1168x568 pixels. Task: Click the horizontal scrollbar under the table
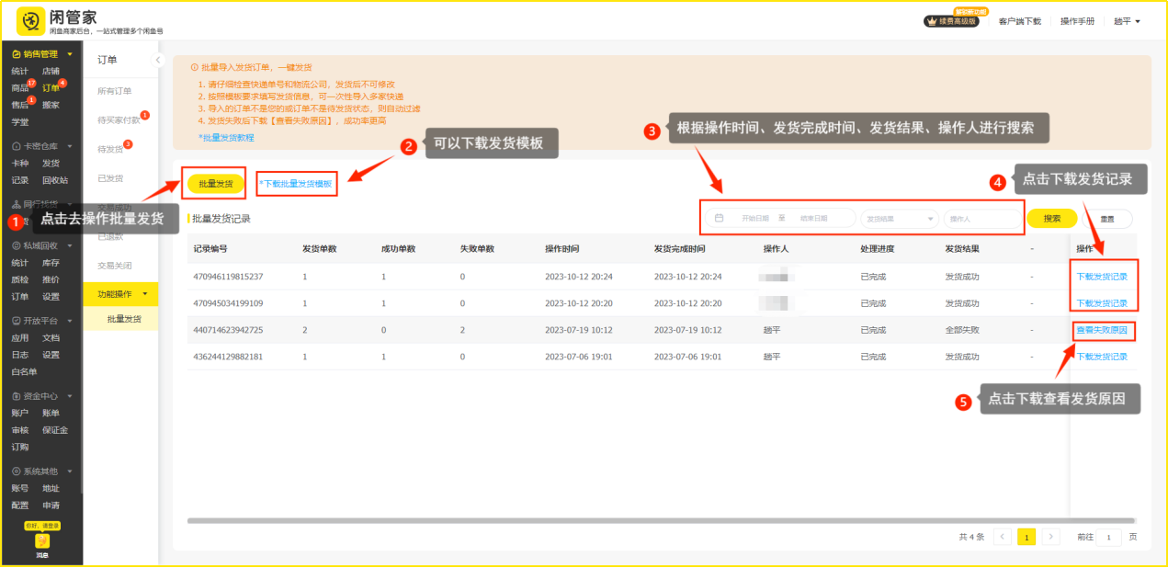pos(551,520)
